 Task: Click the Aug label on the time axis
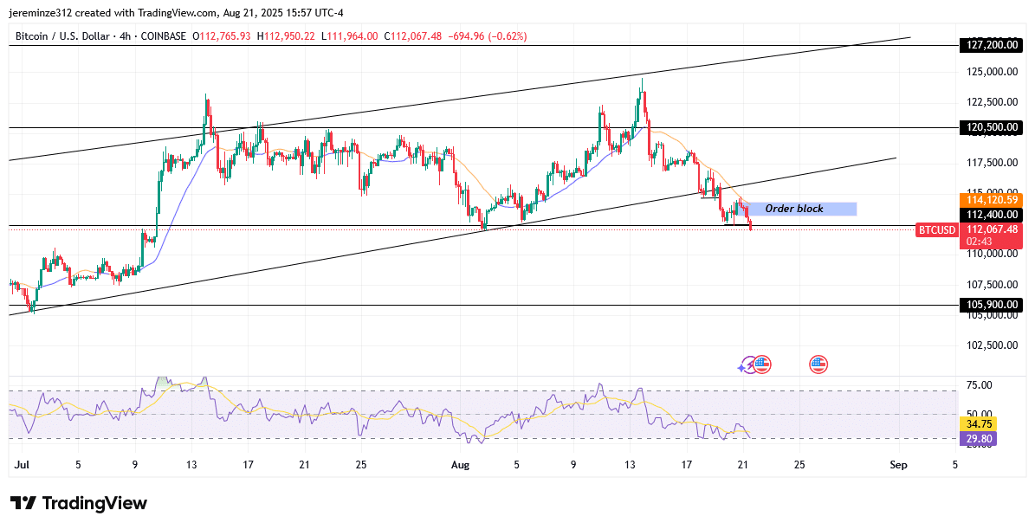460,465
